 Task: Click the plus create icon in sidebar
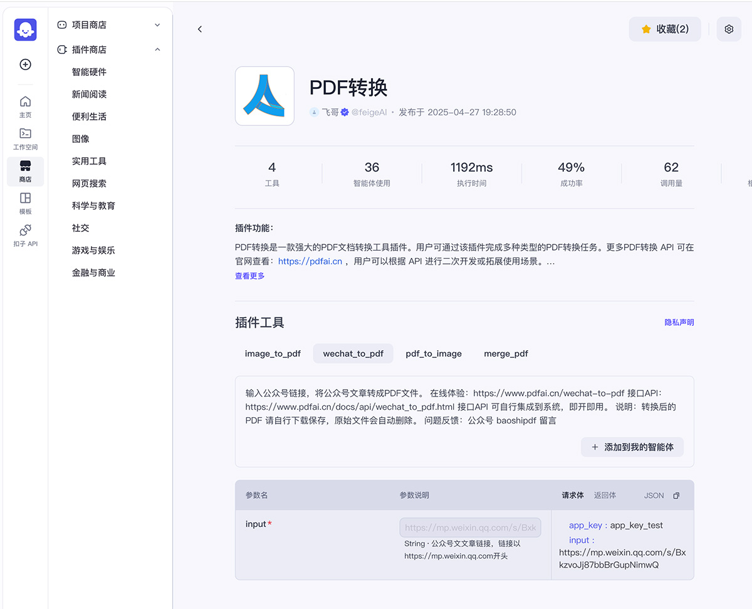25,65
